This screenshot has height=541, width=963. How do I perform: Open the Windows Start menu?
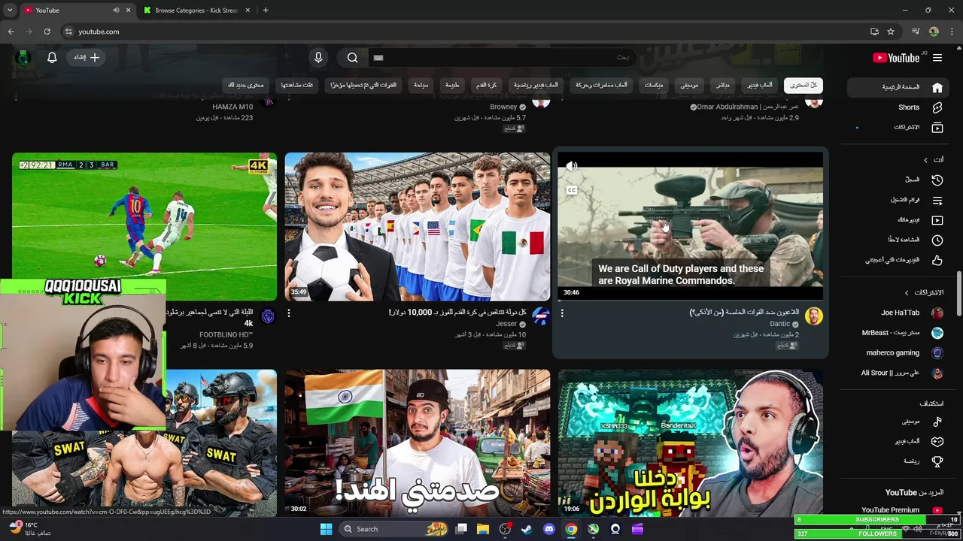326,529
